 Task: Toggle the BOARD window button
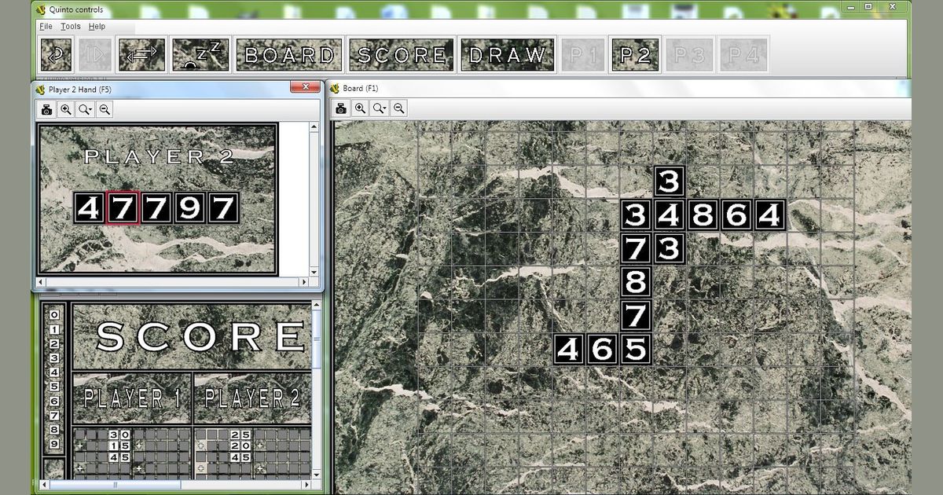tap(288, 55)
